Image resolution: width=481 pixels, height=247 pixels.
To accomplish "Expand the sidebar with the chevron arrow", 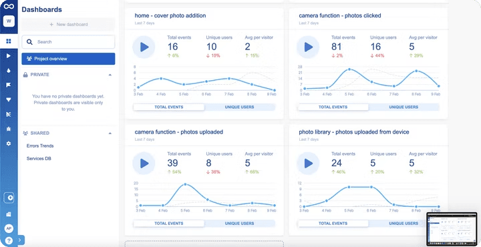I will (x=20, y=240).
